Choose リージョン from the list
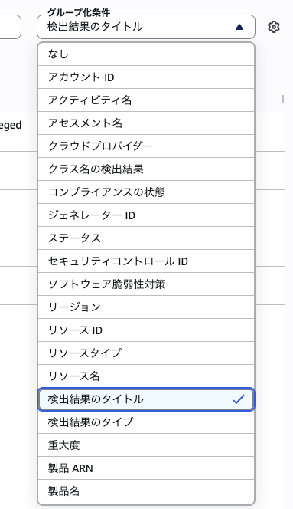293x509 pixels. pos(146,307)
